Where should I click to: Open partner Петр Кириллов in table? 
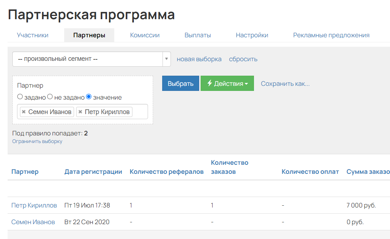click(x=34, y=205)
